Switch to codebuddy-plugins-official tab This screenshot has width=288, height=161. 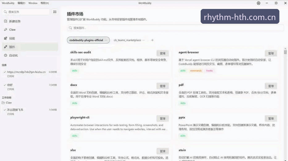[x=88, y=40]
